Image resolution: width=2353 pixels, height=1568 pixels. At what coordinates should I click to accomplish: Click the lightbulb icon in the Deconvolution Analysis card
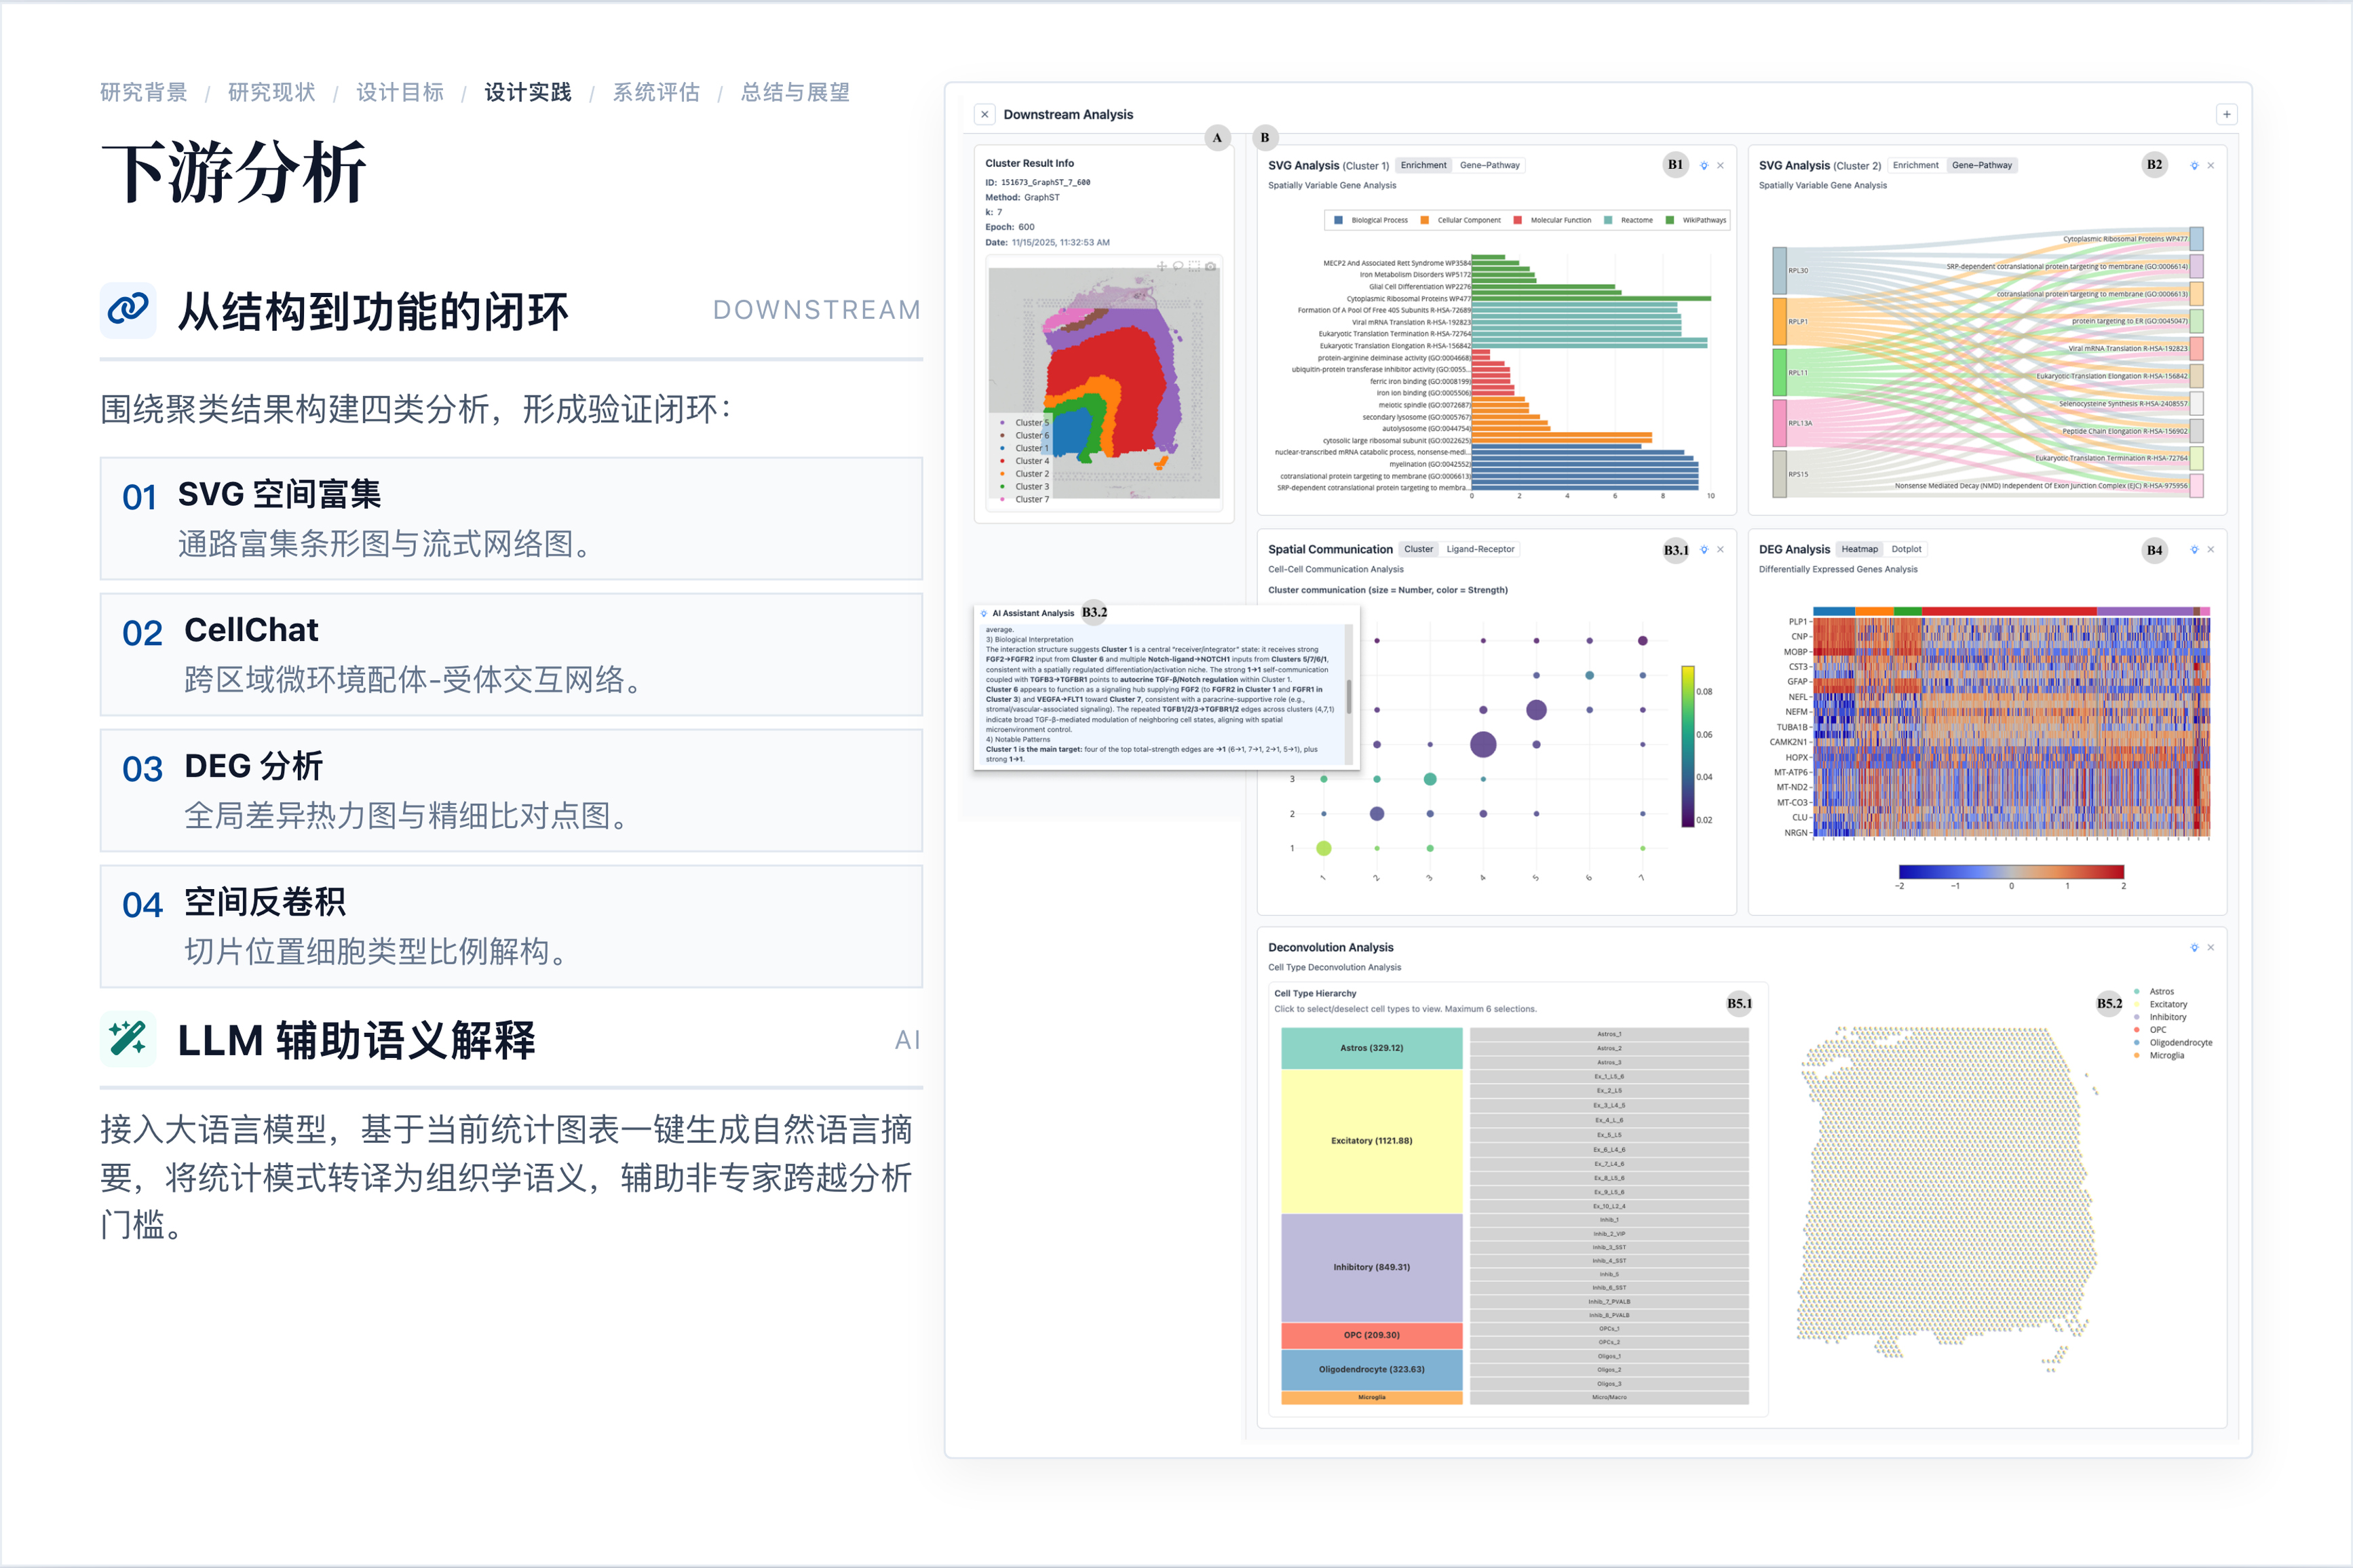tap(2194, 947)
